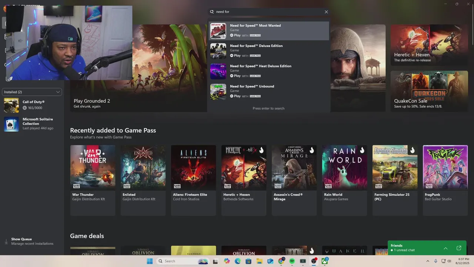Click the Recently added to Game Pass heading
Screen dimensions: 474x267
pyautogui.click(x=113, y=130)
